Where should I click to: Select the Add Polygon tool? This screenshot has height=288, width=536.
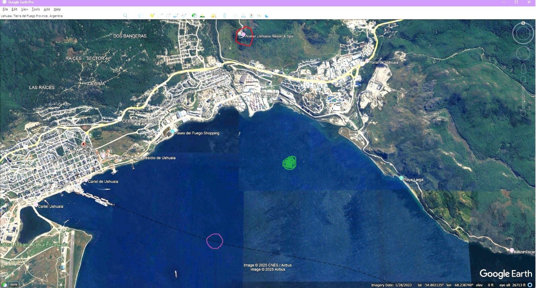coord(160,16)
